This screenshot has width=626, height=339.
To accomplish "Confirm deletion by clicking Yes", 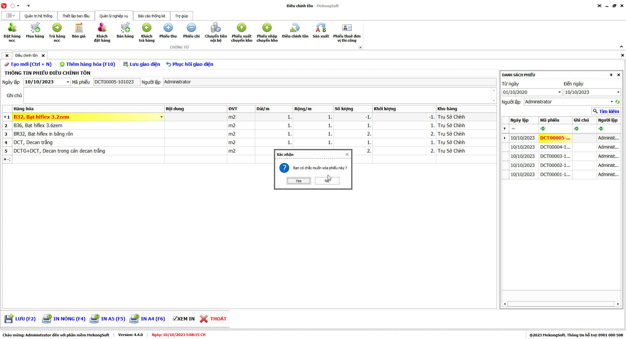I will click(299, 181).
